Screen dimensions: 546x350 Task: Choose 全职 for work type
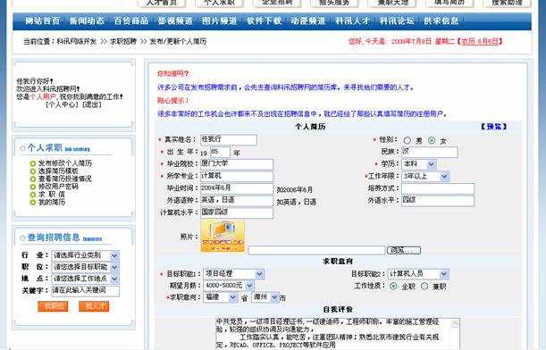coord(393,287)
